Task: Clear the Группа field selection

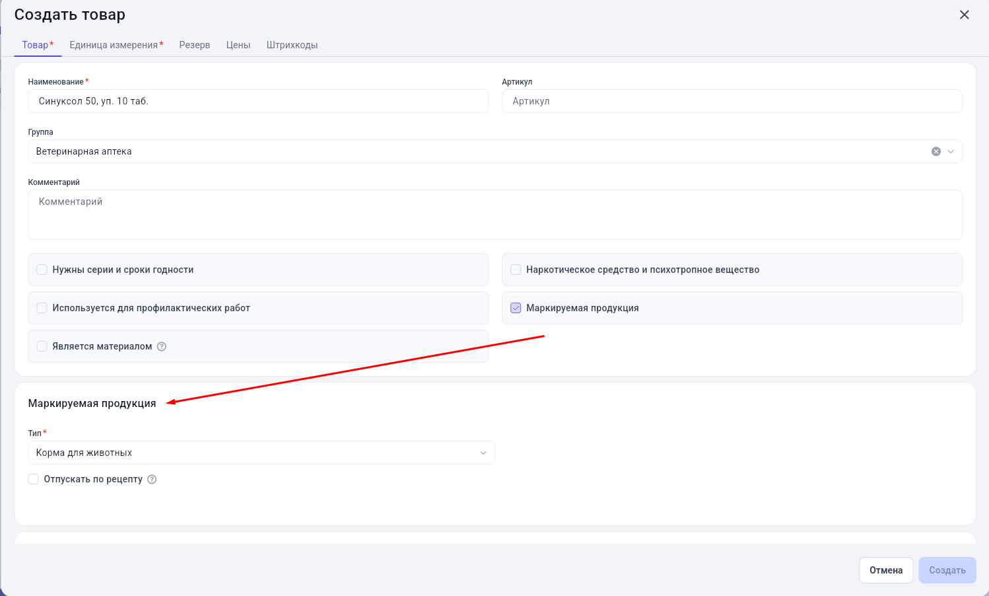Action: 936,151
